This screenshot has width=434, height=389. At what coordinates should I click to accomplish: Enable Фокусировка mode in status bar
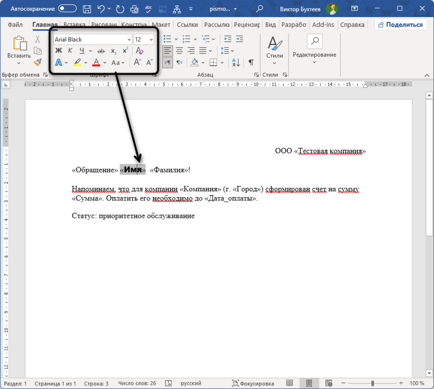click(x=253, y=383)
